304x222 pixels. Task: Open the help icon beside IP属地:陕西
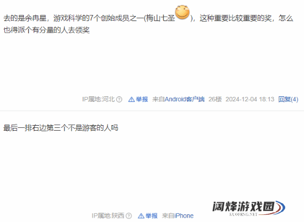point(129,216)
